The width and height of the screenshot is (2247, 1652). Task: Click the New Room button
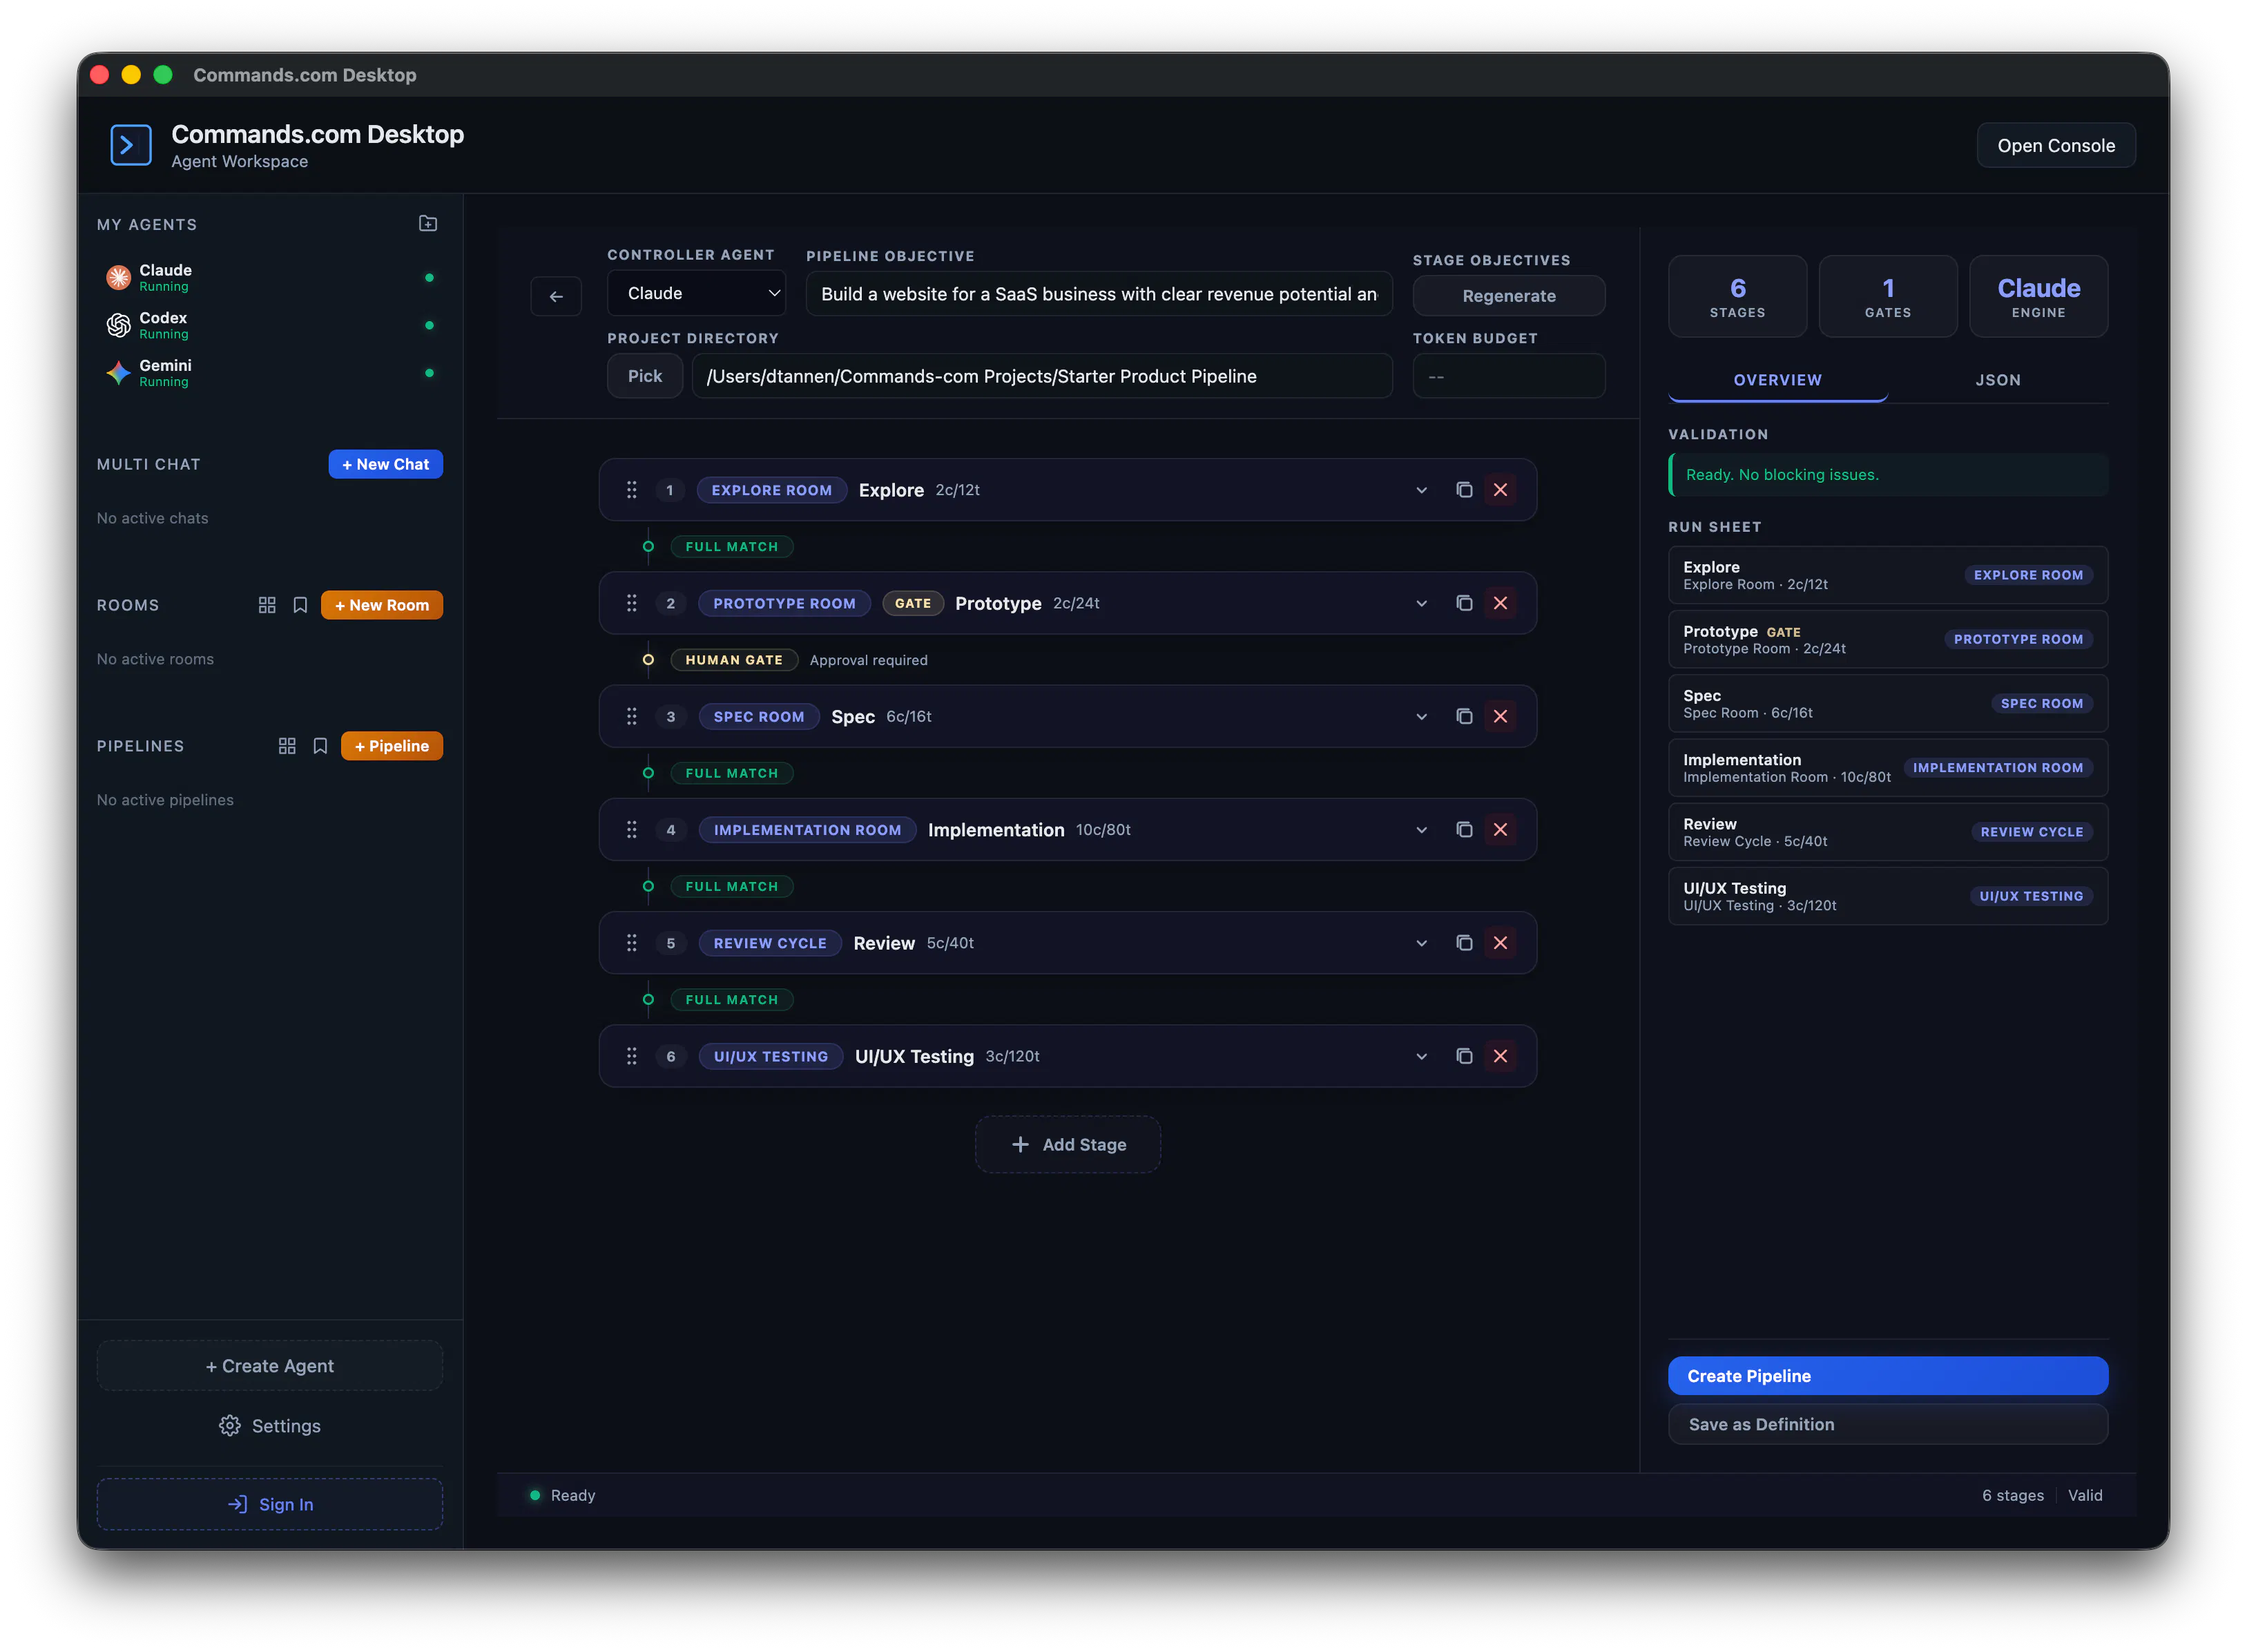click(382, 605)
